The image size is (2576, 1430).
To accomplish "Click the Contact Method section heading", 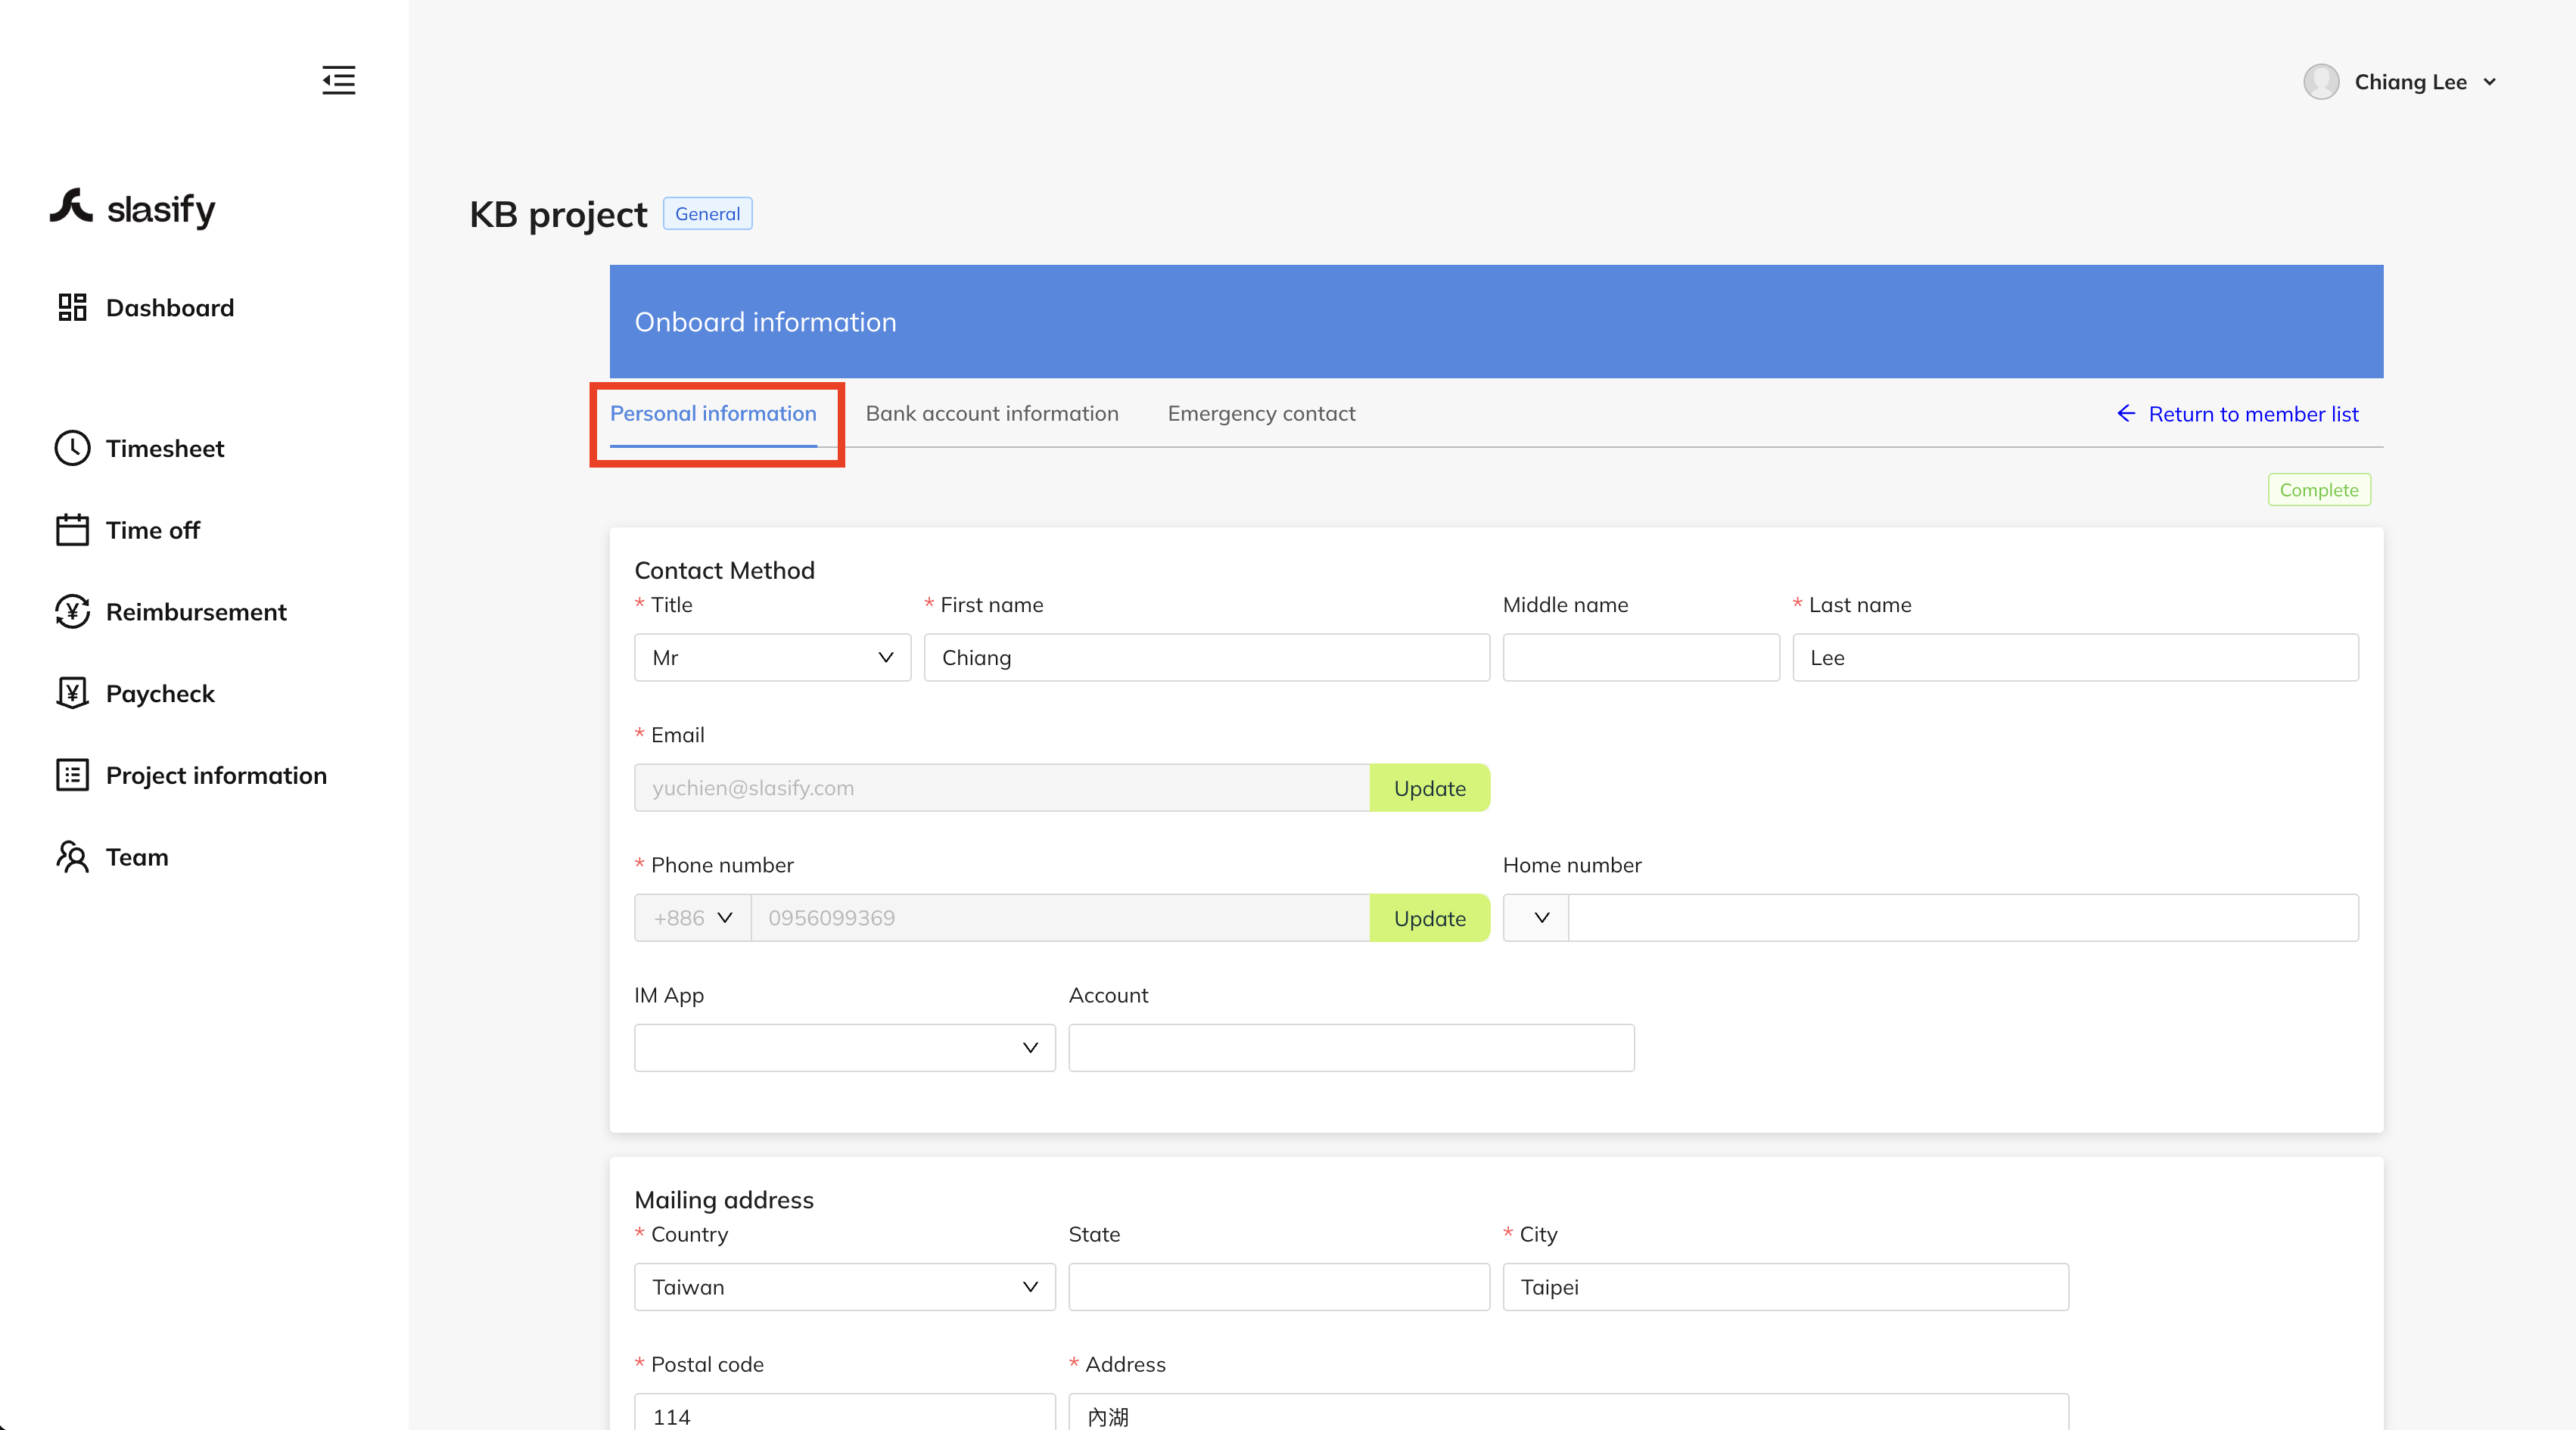I will point(724,570).
